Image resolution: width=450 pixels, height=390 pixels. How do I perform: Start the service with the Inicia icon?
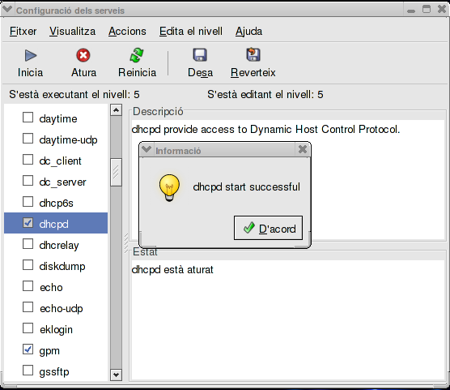pyautogui.click(x=31, y=55)
